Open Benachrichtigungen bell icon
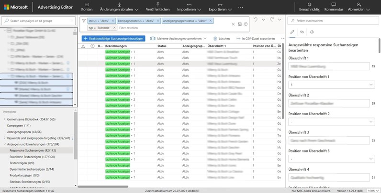This screenshot has width=381, height=193. click(309, 7)
